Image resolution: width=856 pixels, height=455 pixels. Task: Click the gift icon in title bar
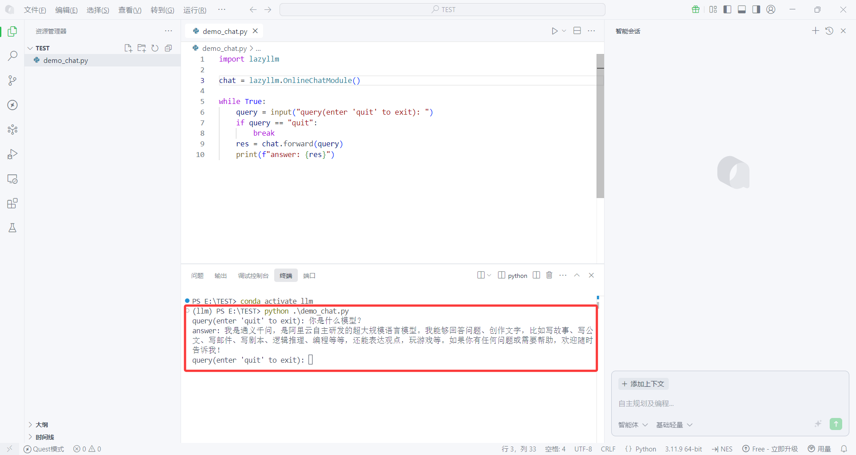(695, 9)
